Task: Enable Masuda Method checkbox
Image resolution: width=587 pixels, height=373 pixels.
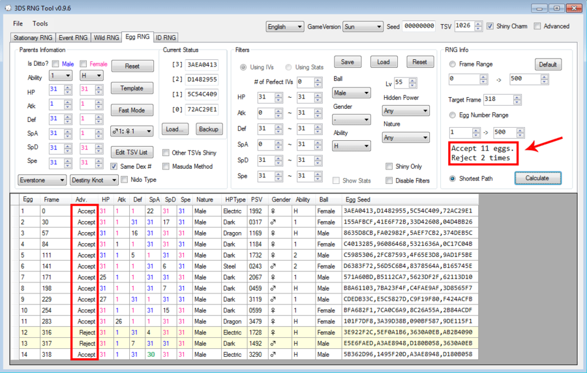Action: coord(166,166)
